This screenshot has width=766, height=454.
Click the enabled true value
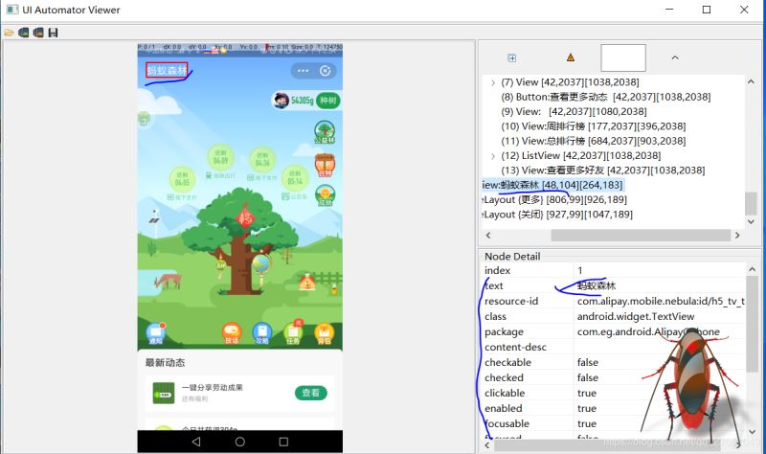click(586, 408)
